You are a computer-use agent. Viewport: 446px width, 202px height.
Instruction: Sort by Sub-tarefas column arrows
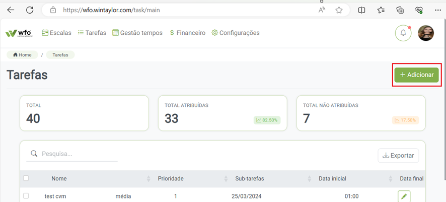pos(308,179)
